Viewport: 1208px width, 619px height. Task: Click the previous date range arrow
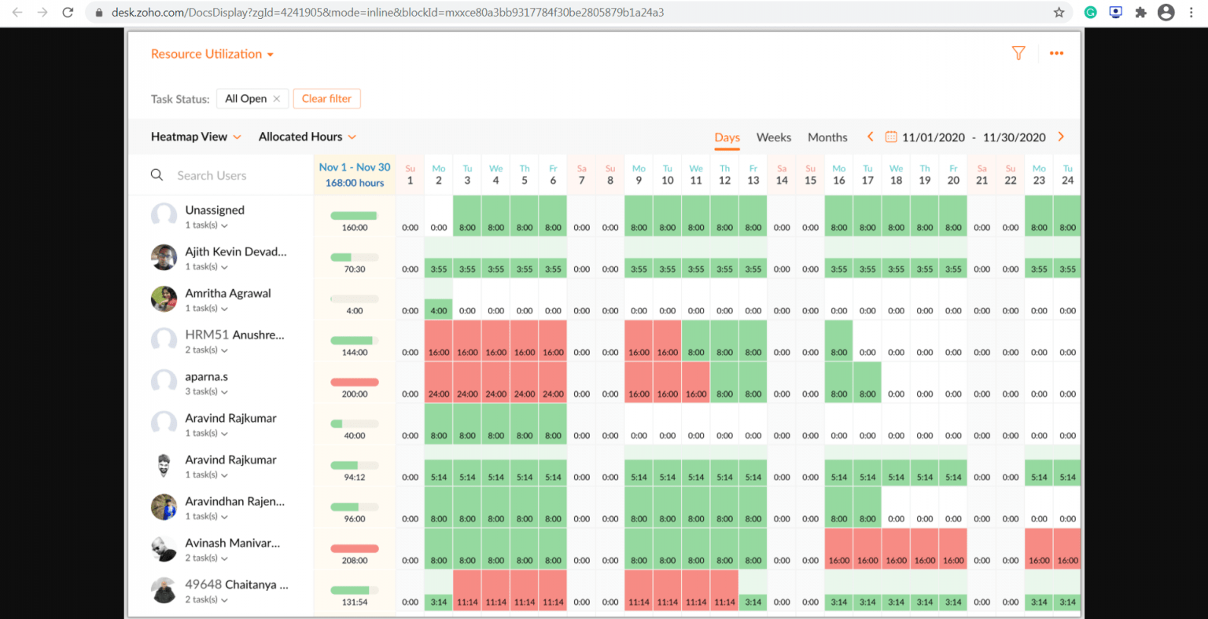870,136
